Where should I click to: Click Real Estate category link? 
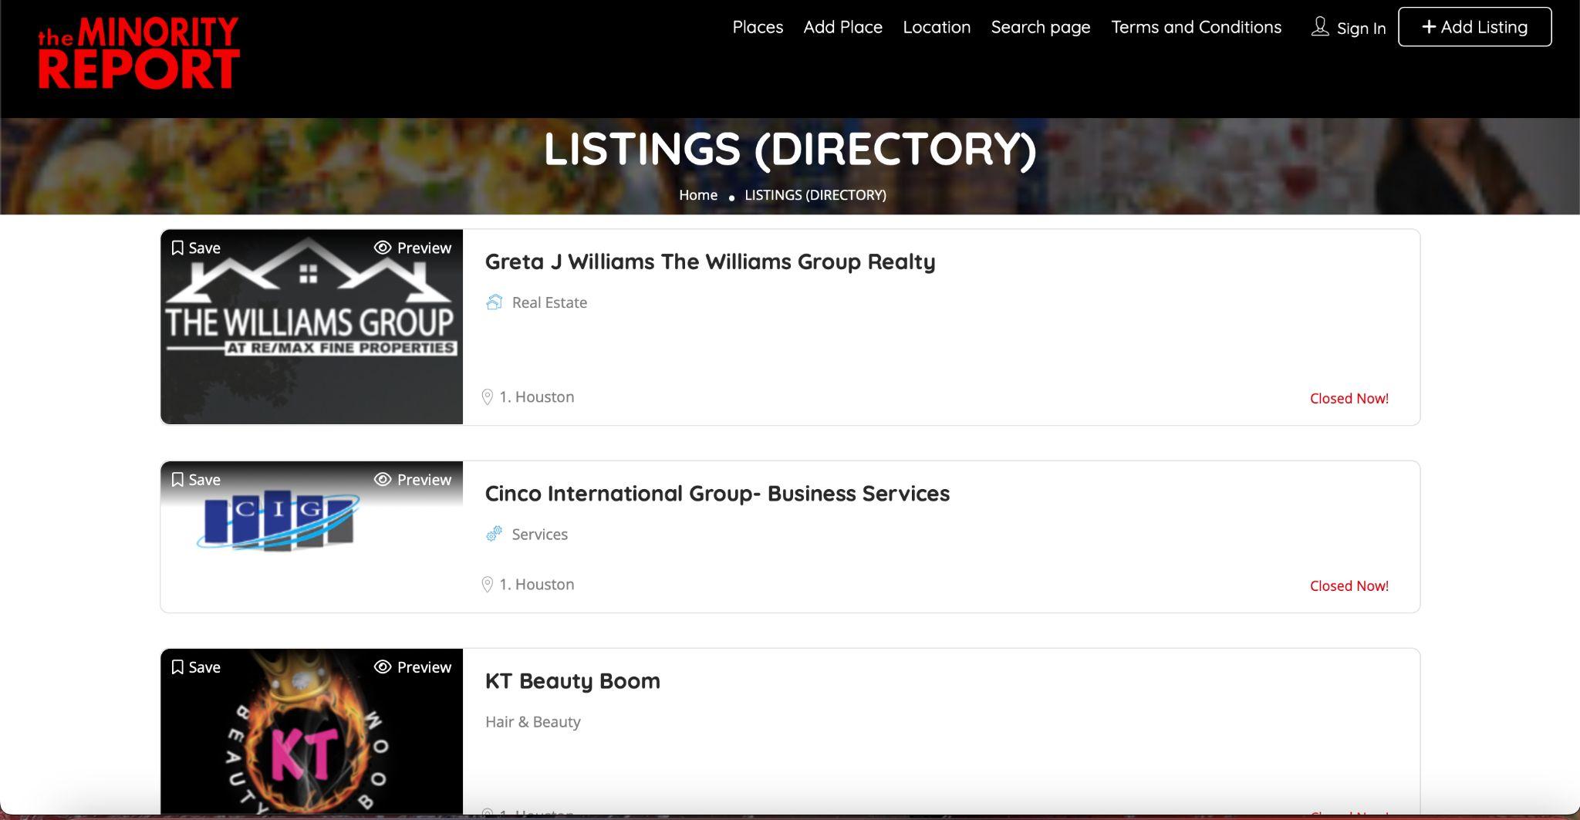pyautogui.click(x=549, y=302)
